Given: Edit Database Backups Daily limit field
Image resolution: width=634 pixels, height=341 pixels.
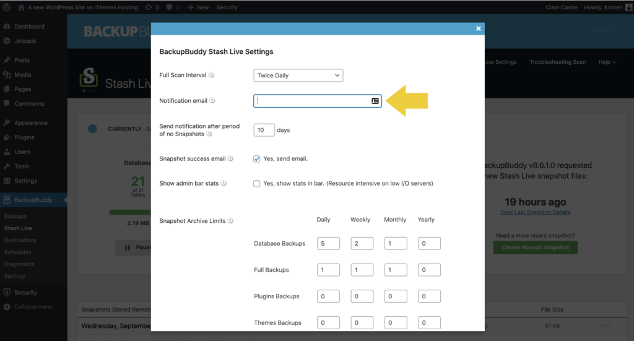Looking at the screenshot, I should click(x=328, y=244).
